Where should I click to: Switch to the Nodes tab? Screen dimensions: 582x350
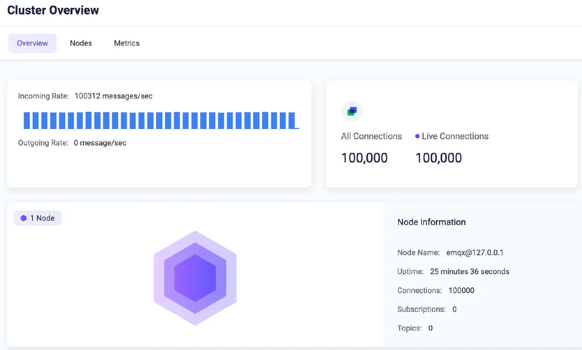coord(81,43)
